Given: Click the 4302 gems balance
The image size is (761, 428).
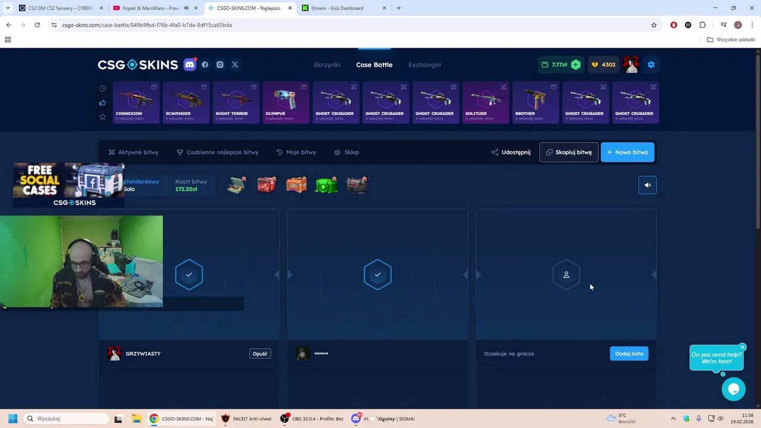Looking at the screenshot, I should tap(603, 65).
